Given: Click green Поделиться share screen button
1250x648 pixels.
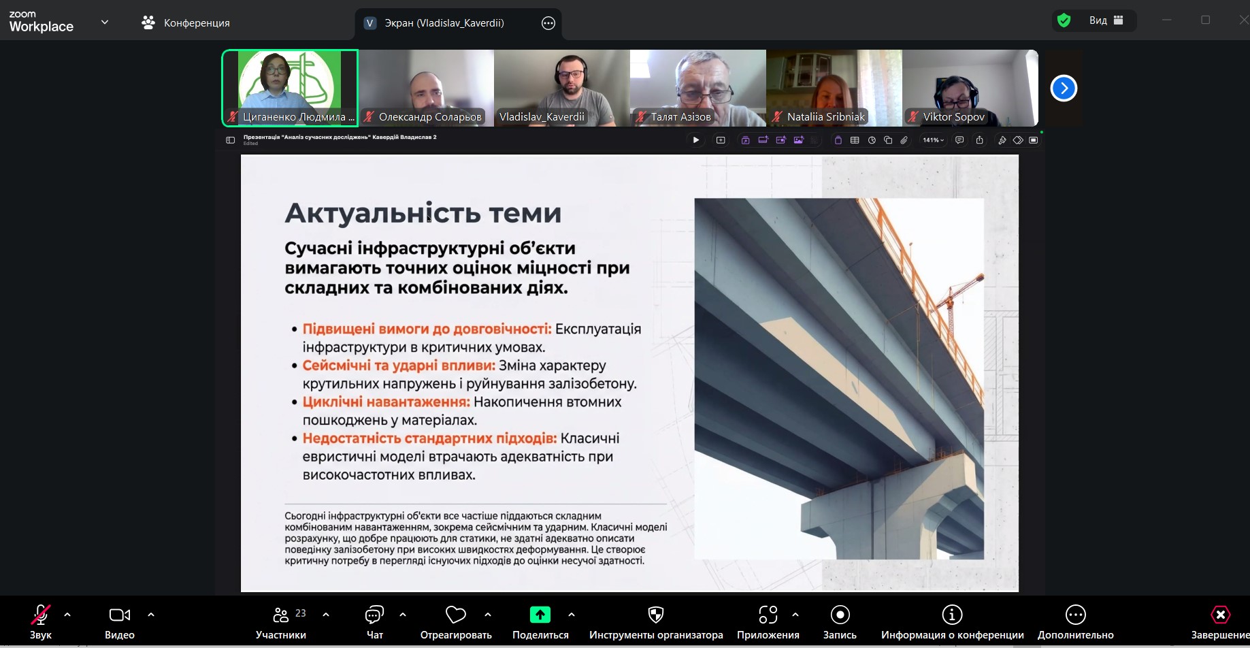Looking at the screenshot, I should [540, 615].
